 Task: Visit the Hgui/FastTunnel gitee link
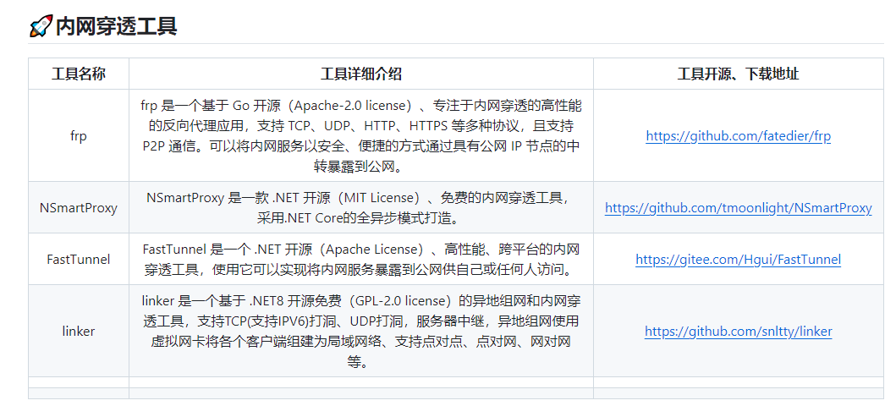[738, 259]
